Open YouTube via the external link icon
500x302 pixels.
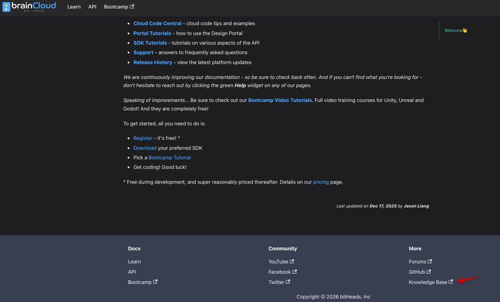tap(281, 261)
